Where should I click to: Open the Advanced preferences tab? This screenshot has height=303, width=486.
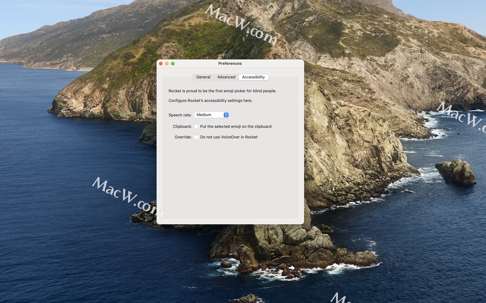226,77
